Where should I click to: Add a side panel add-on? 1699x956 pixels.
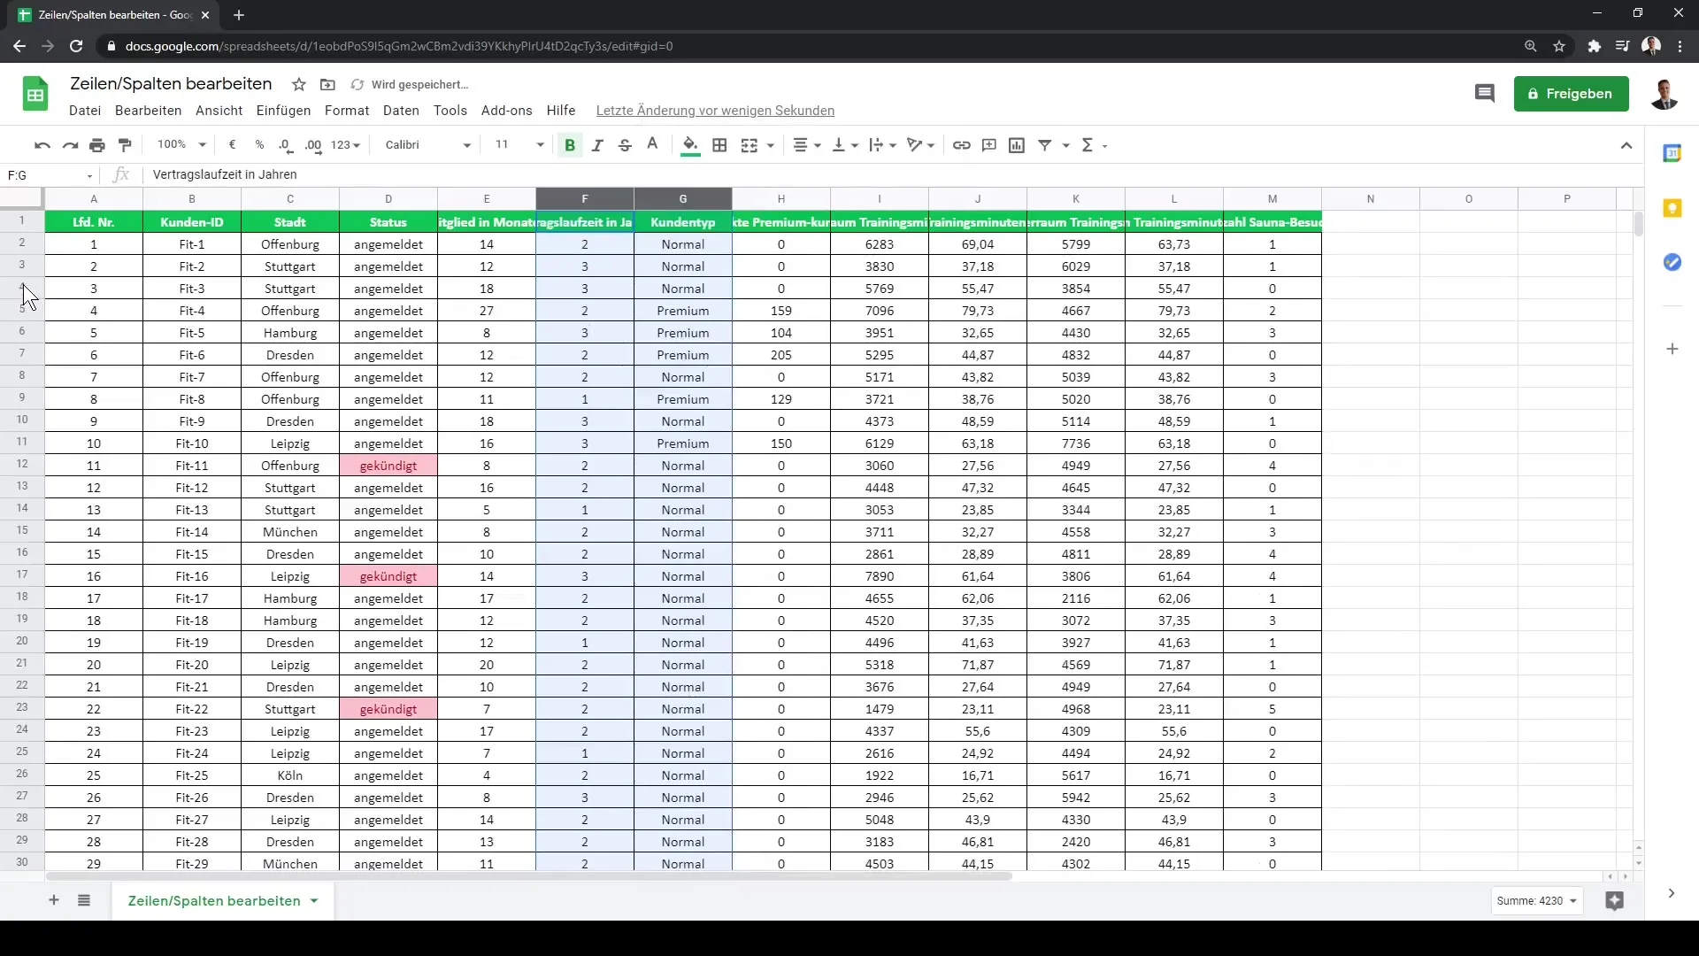[1672, 349]
